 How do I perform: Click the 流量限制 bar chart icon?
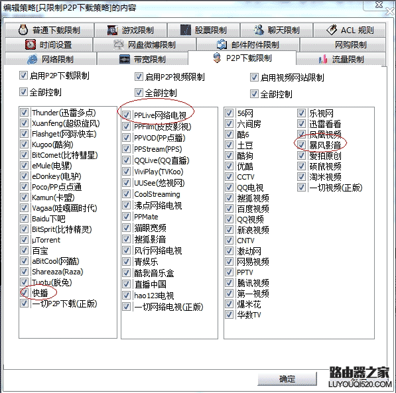pos(323,60)
